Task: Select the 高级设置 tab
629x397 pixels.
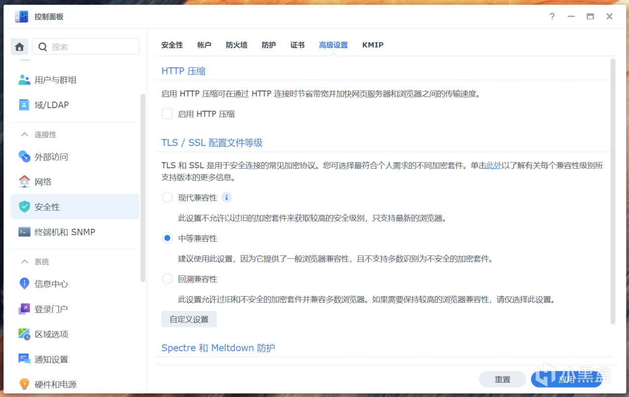Action: (333, 45)
